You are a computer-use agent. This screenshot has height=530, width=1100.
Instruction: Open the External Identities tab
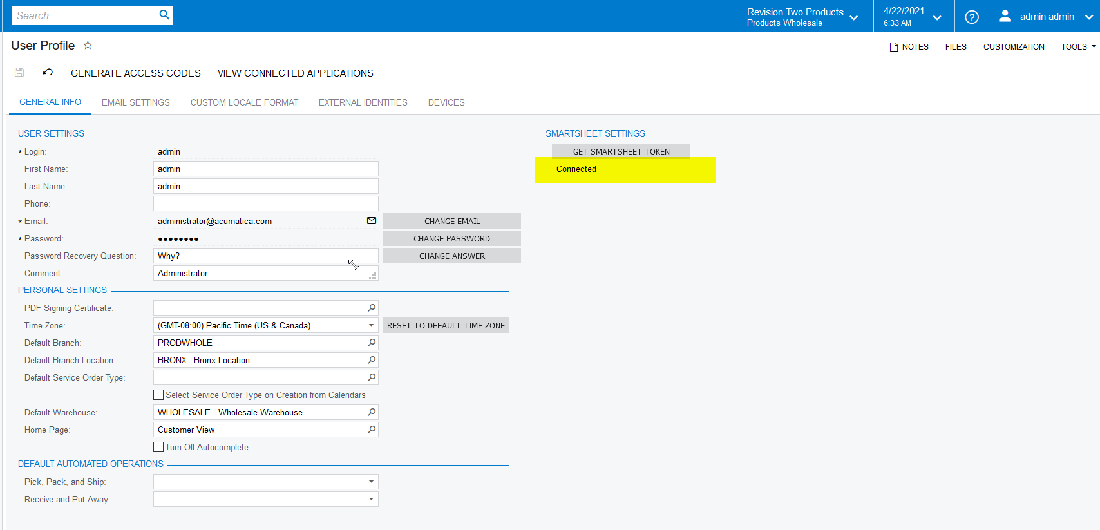coord(363,102)
